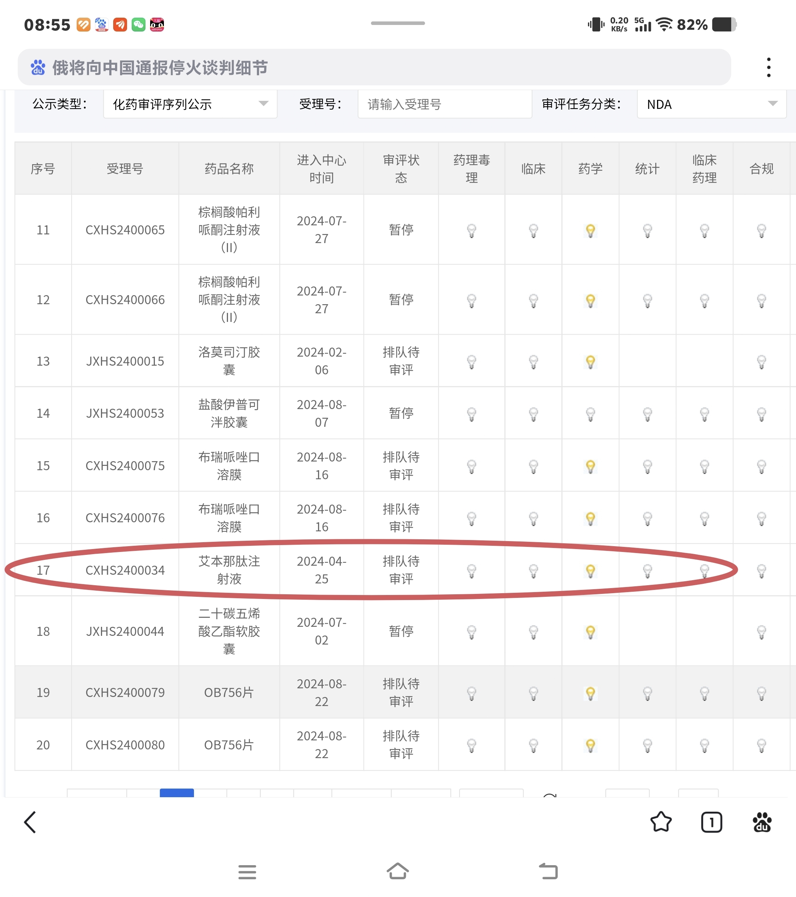Tap the Android recent apps button
Screen dimensions: 796x897
(x=247, y=872)
